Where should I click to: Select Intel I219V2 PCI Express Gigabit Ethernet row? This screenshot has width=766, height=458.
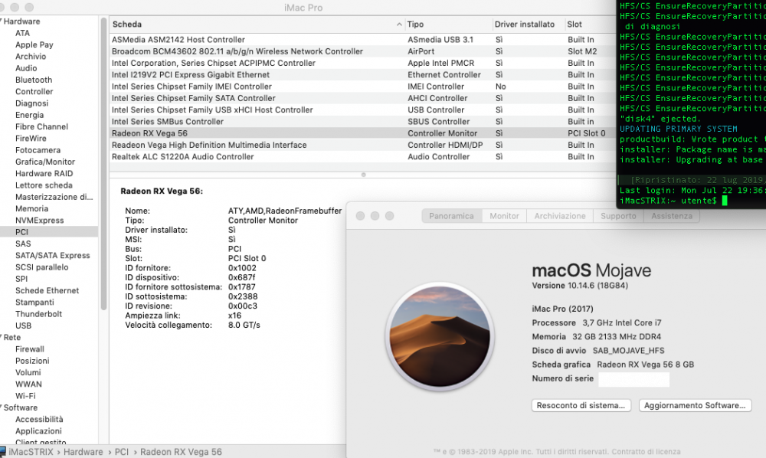[362, 75]
